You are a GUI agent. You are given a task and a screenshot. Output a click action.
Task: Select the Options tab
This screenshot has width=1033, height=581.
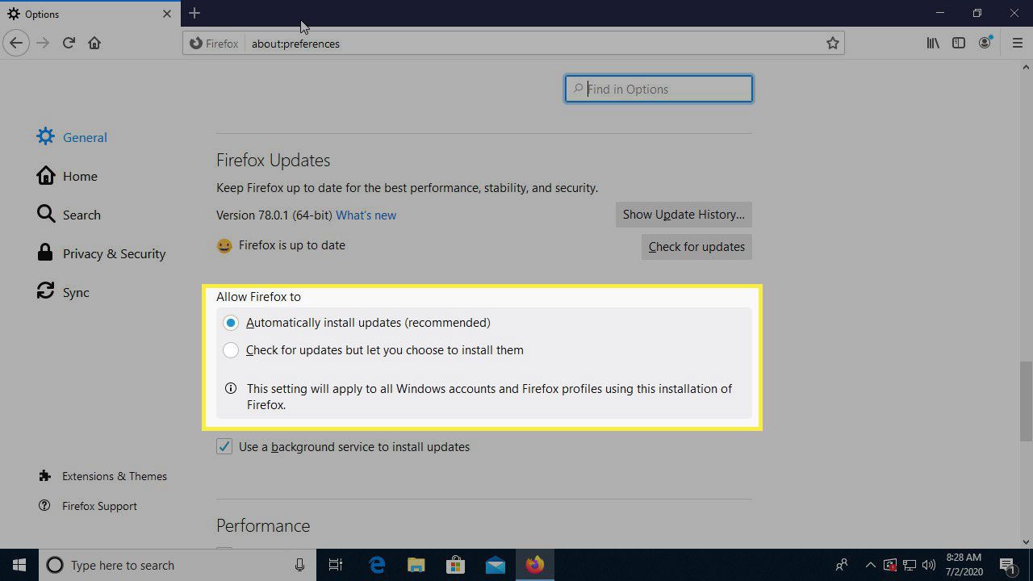89,14
